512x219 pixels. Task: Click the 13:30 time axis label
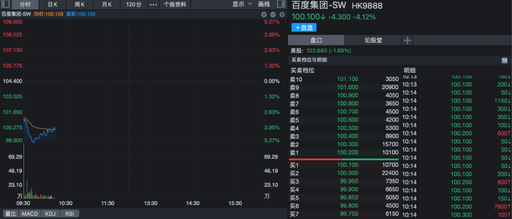150,203
